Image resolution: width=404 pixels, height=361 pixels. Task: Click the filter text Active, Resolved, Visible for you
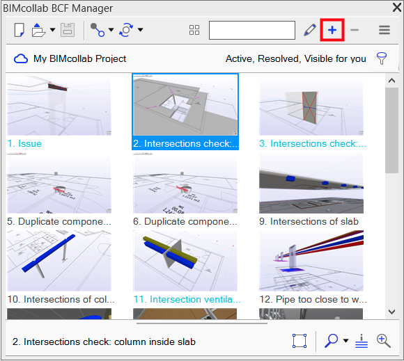point(296,58)
